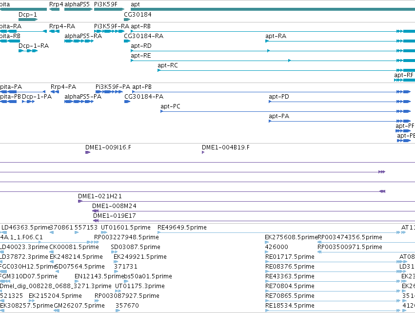Select the Dcp-1 gene label
This screenshot has width=415, height=313.
(28, 15)
